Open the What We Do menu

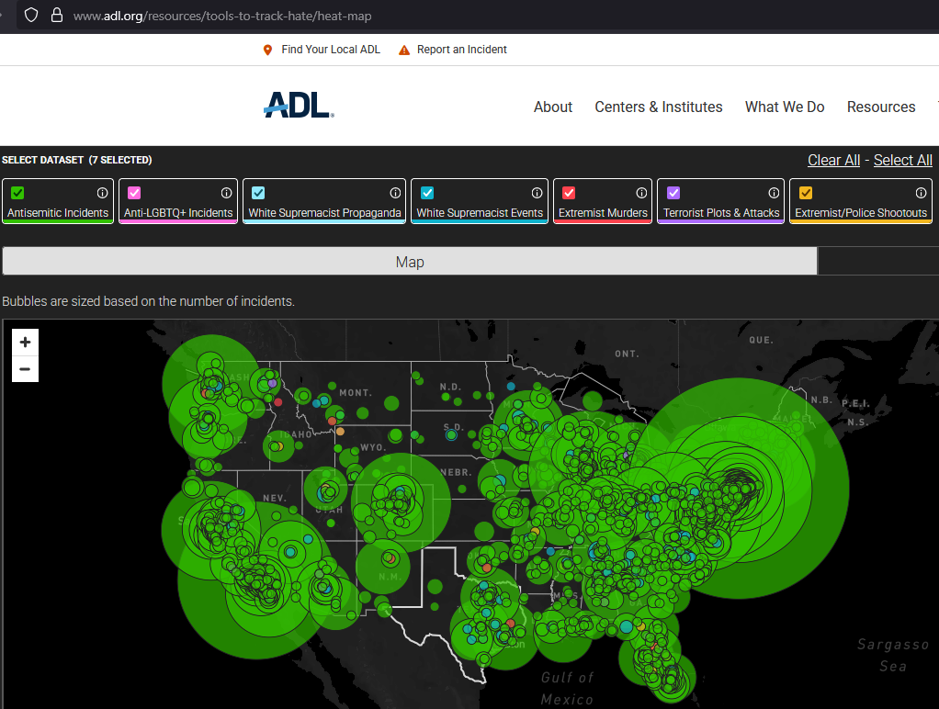coord(785,107)
